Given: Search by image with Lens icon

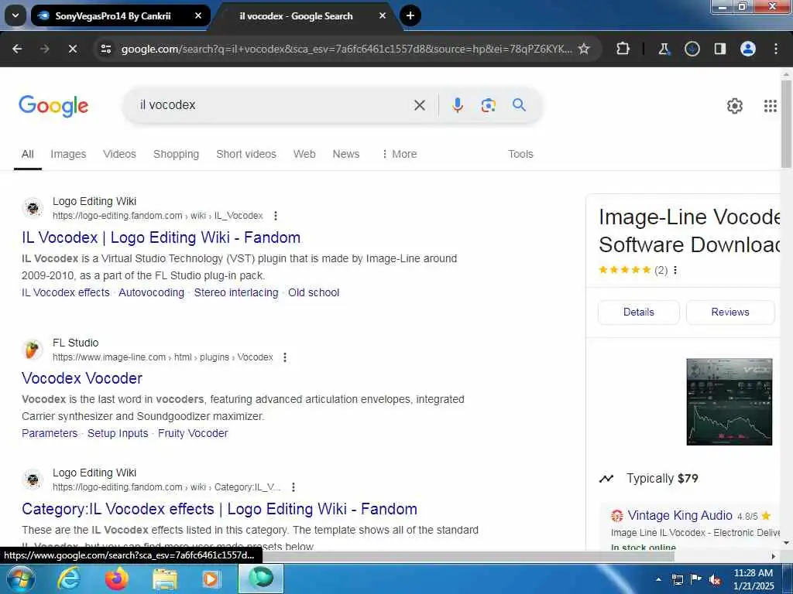Looking at the screenshot, I should (488, 105).
